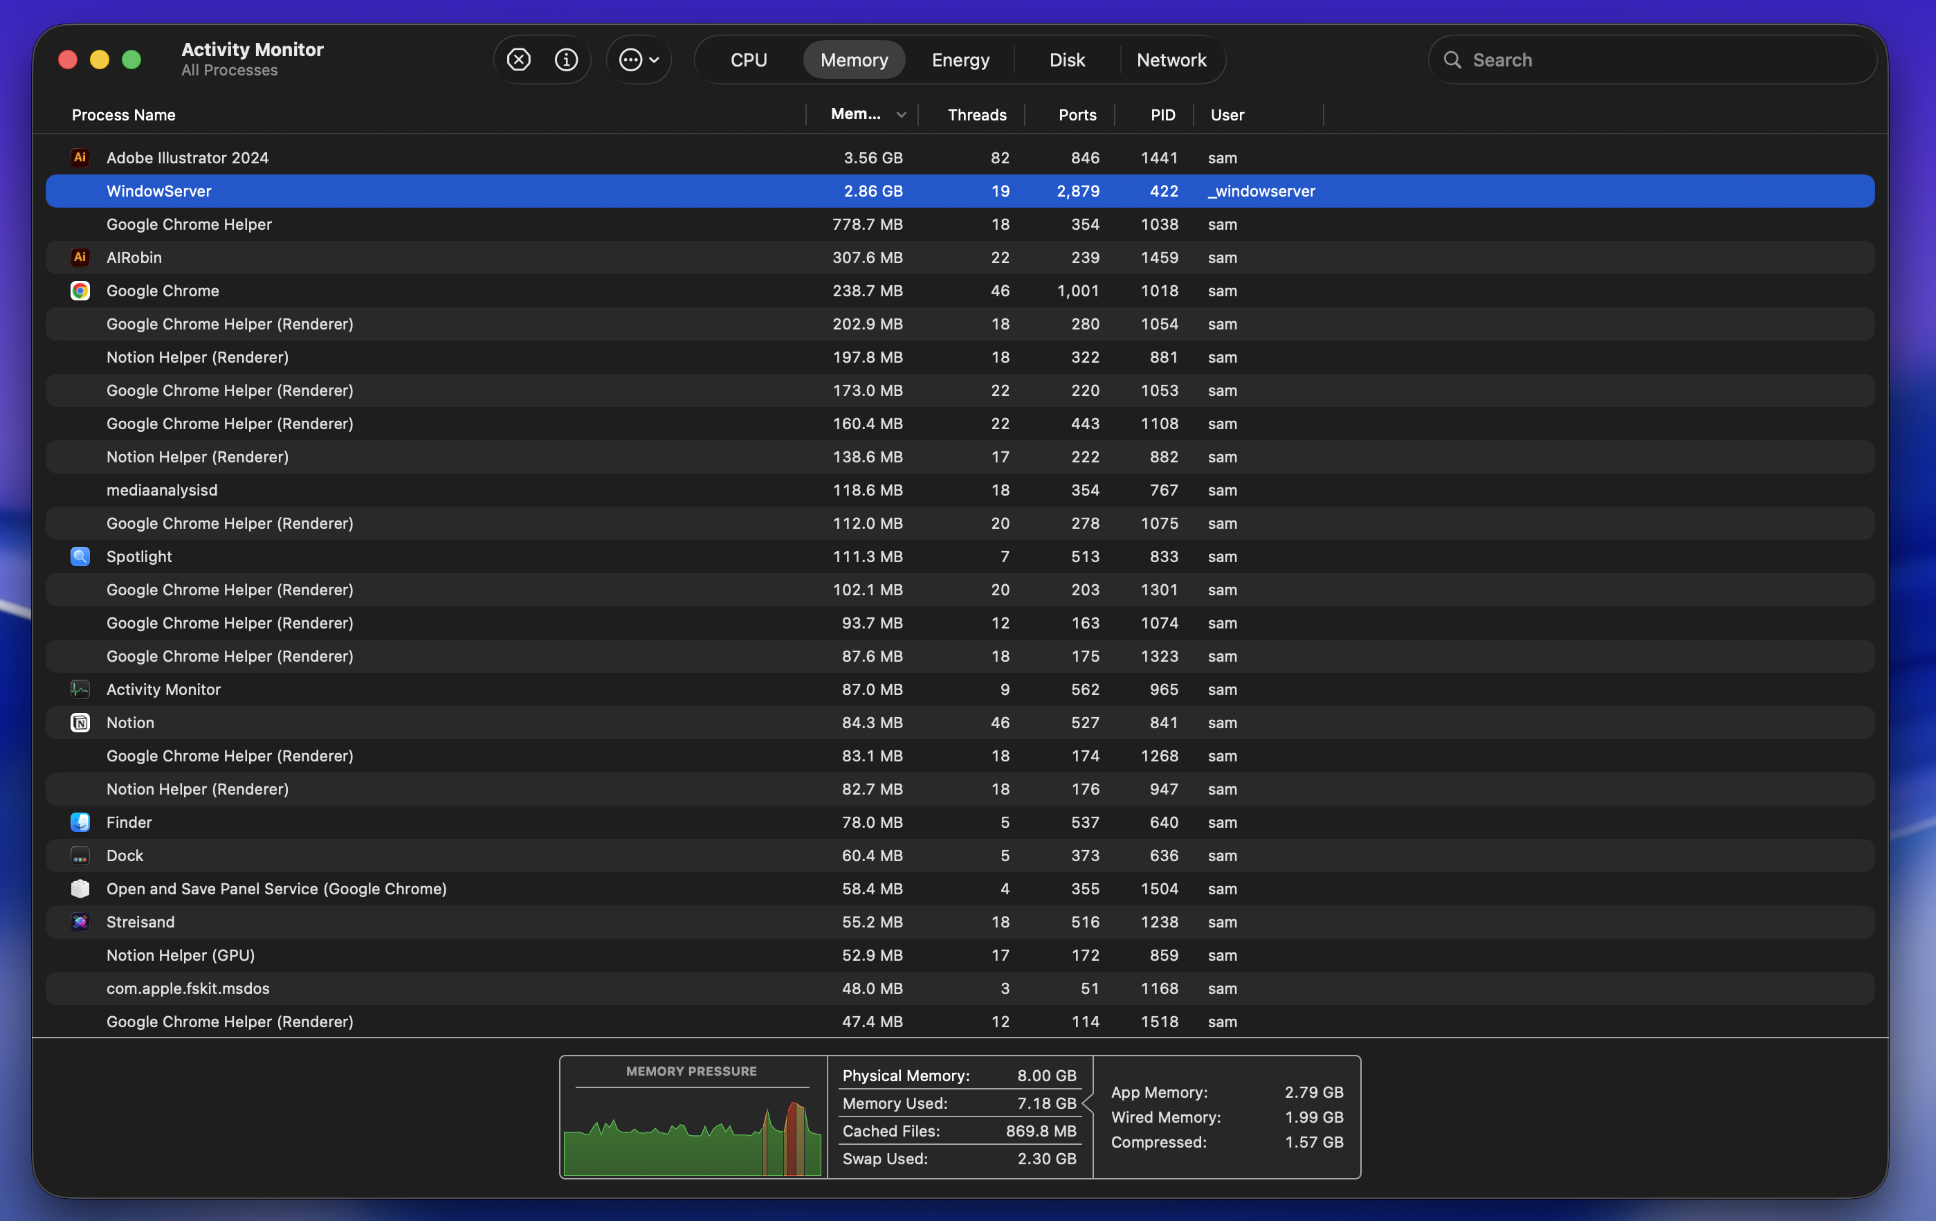The image size is (1936, 1221).
Task: Click the Finder process icon
Action: point(80,822)
